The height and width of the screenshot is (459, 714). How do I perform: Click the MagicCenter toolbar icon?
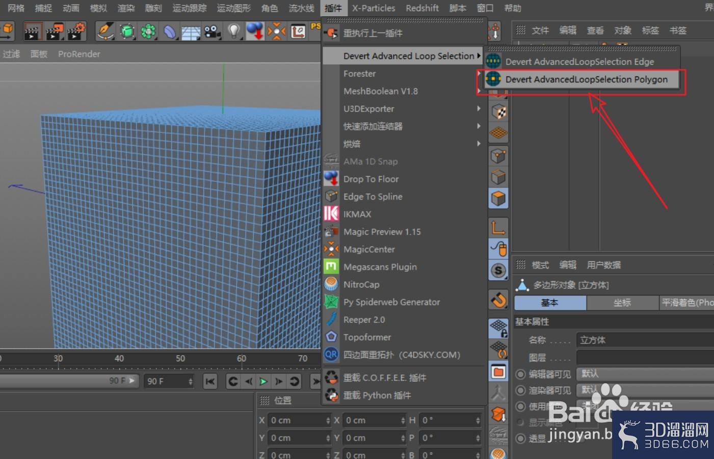click(x=277, y=32)
